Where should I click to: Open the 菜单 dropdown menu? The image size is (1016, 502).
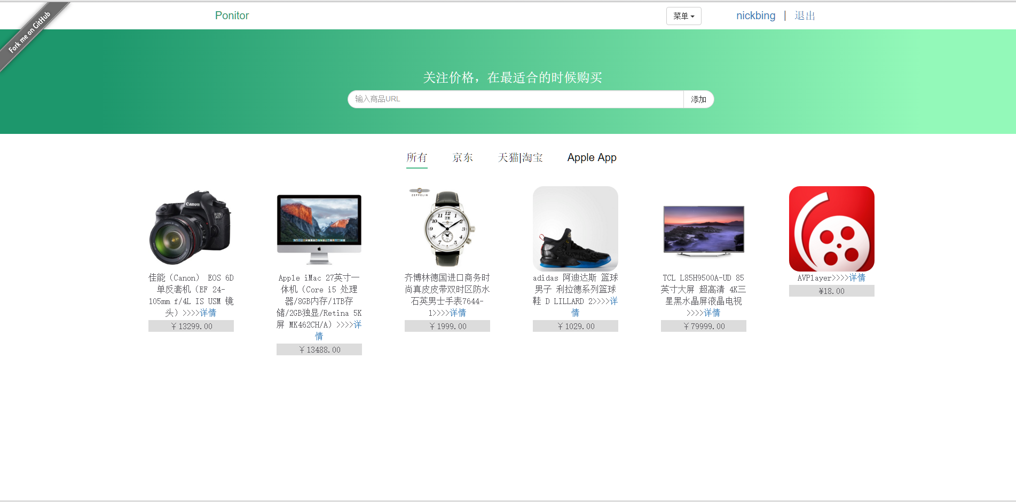(x=683, y=16)
